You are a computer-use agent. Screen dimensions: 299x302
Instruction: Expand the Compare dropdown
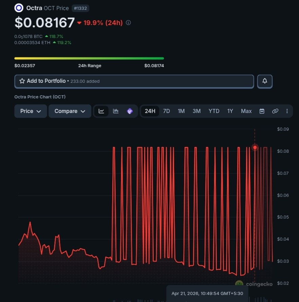(70, 111)
